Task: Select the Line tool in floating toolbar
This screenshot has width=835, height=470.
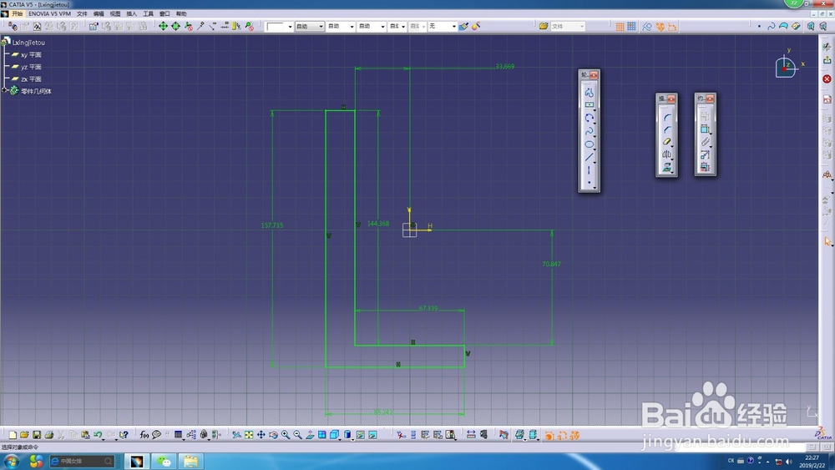Action: click(x=589, y=158)
